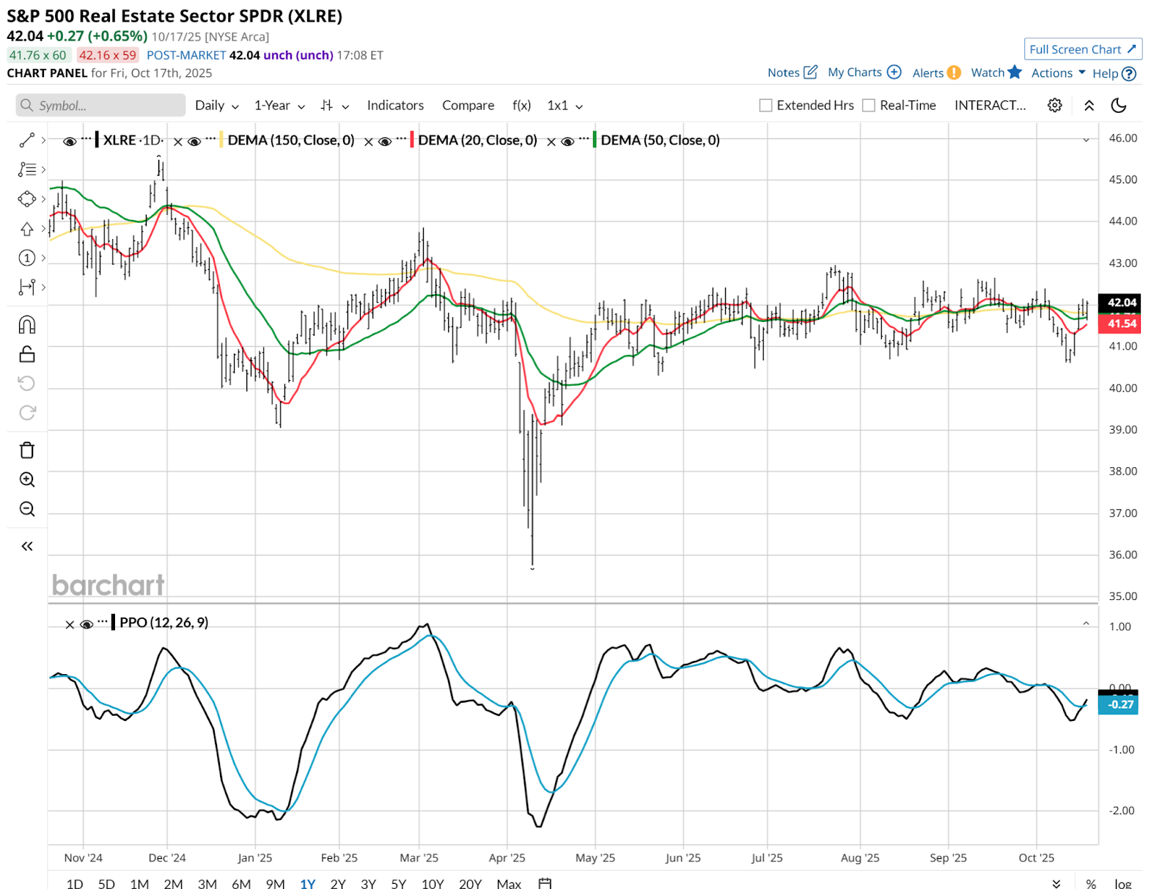Switch to dark mode moon icon

(x=1119, y=106)
